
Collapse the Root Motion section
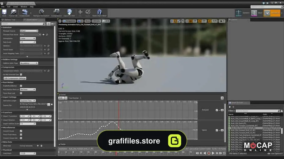(x=2, y=82)
